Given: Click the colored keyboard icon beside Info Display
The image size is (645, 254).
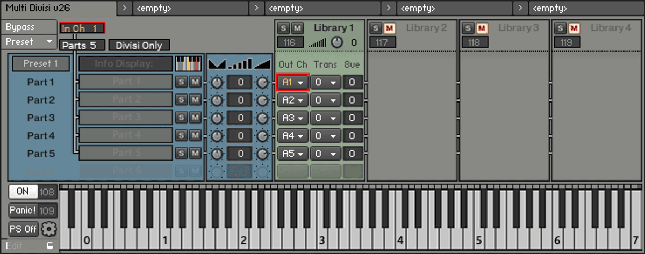Looking at the screenshot, I should coord(189,63).
